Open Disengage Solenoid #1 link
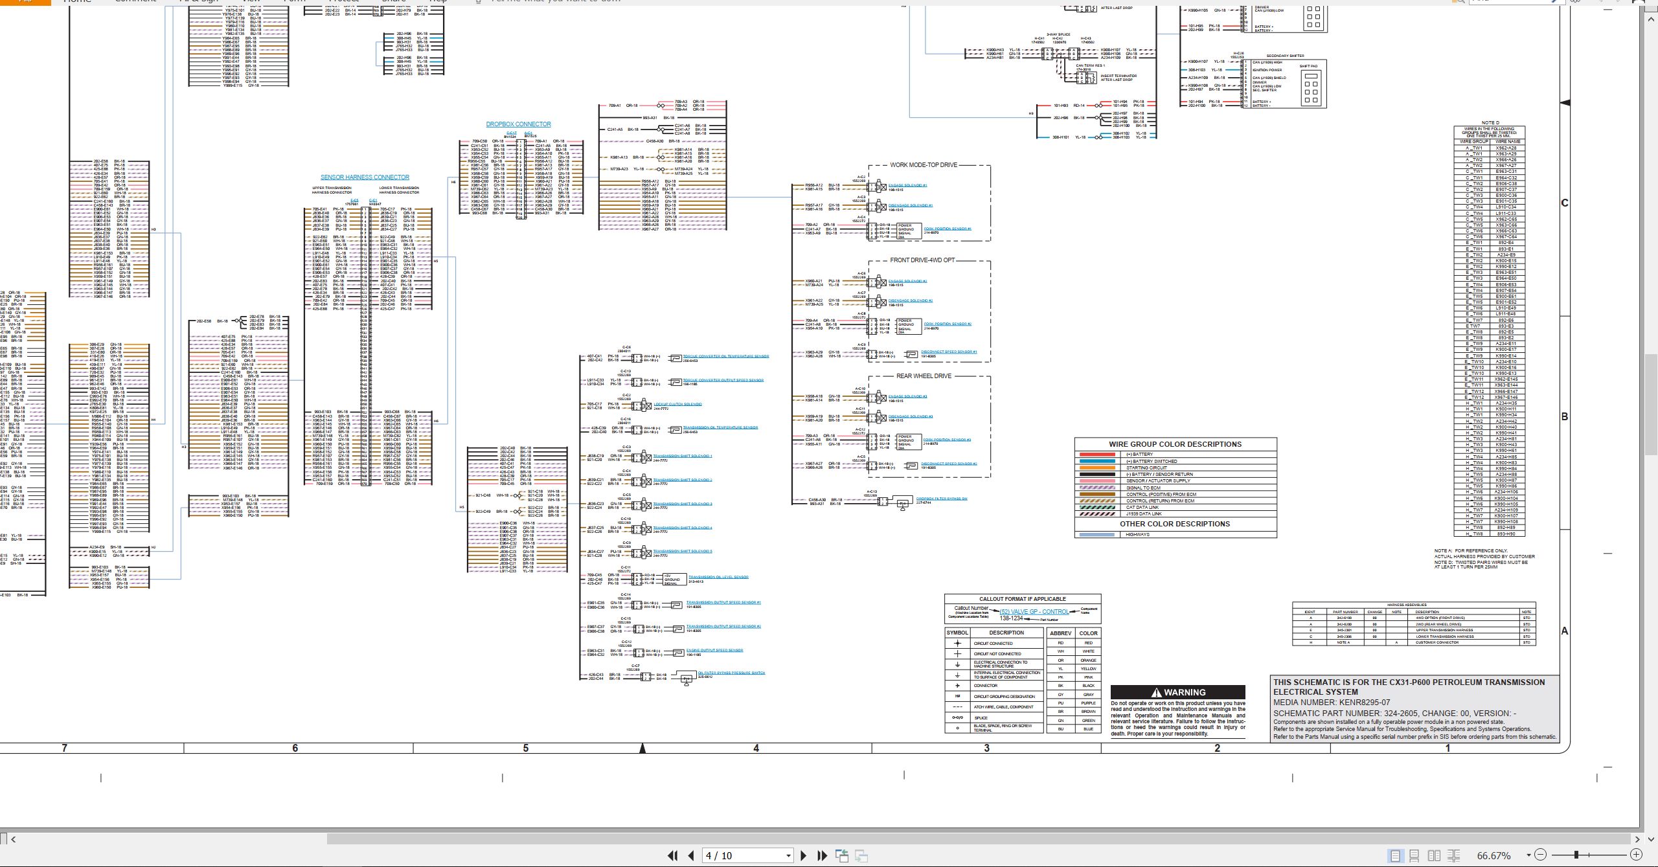1658x867 pixels. click(x=910, y=205)
